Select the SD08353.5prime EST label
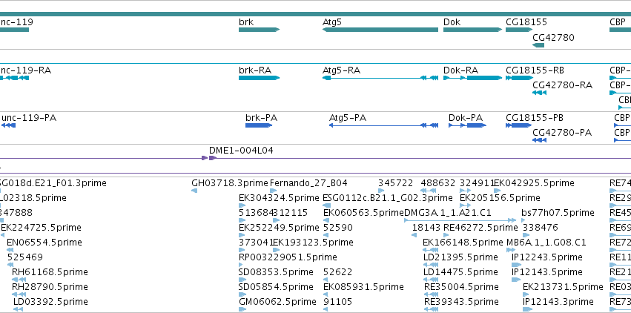Screen dimensions: 631x313 [x=276, y=271]
